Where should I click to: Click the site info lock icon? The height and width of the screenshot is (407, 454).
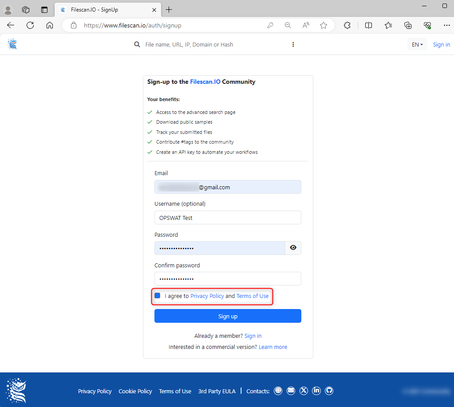pos(74,25)
